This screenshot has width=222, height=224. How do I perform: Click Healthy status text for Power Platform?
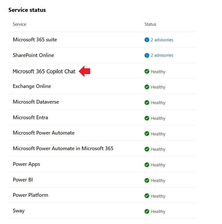158,196
